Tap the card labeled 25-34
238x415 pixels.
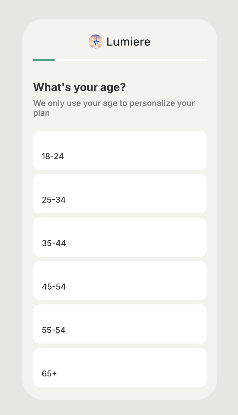click(x=120, y=194)
